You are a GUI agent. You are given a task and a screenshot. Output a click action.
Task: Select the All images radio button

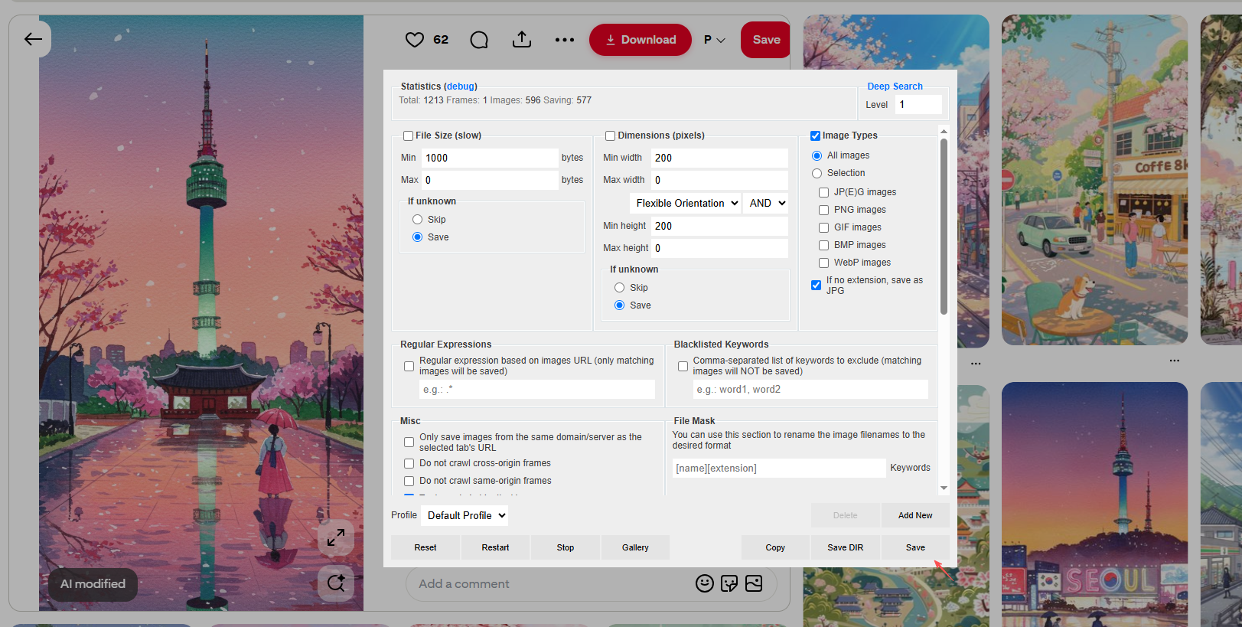tap(817, 155)
